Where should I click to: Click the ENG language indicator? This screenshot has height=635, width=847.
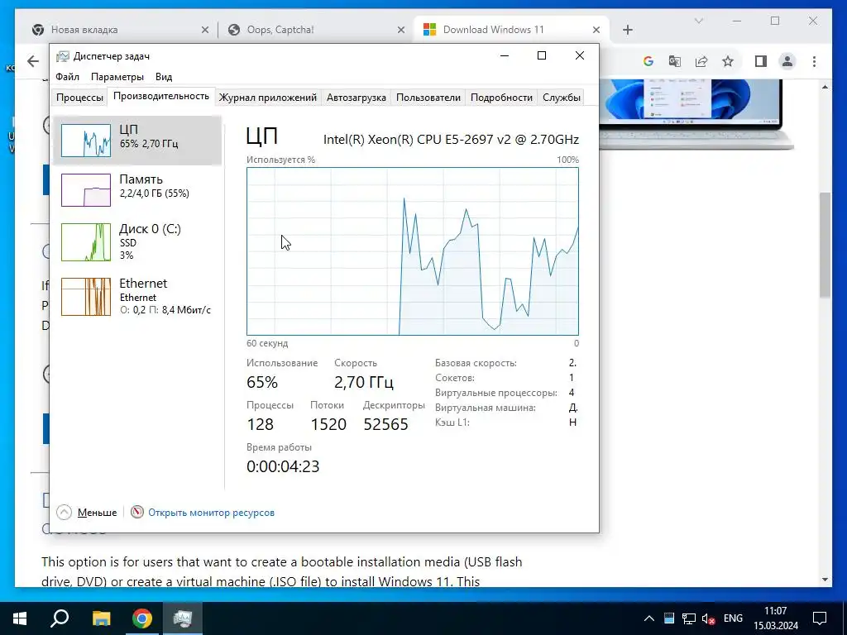point(733,618)
